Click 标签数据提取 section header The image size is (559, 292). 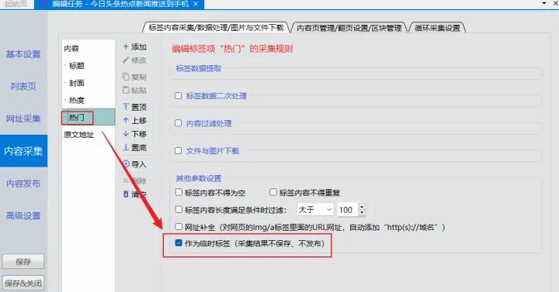pyautogui.click(x=199, y=68)
